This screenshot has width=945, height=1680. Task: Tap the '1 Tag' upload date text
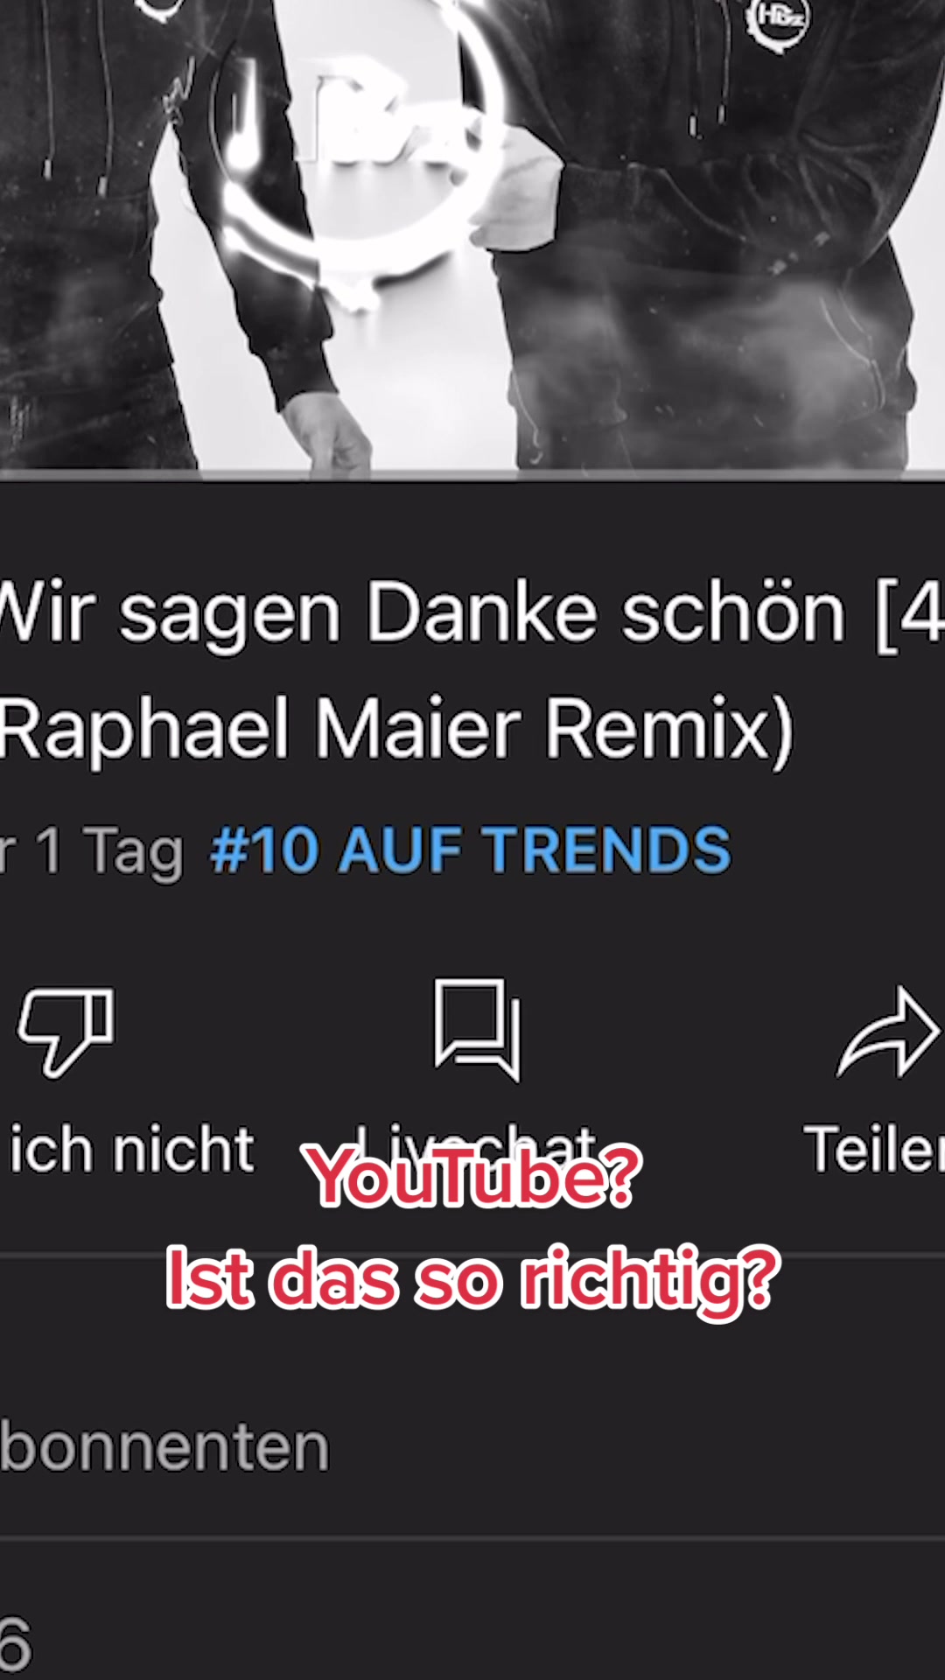point(109,850)
